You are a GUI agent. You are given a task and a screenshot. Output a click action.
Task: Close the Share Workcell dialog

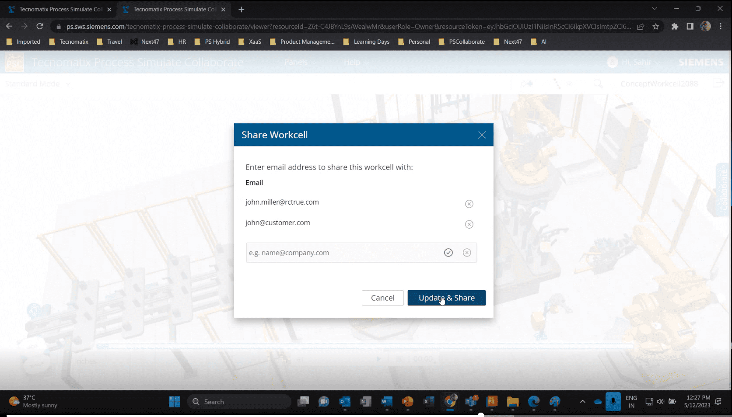click(x=482, y=135)
